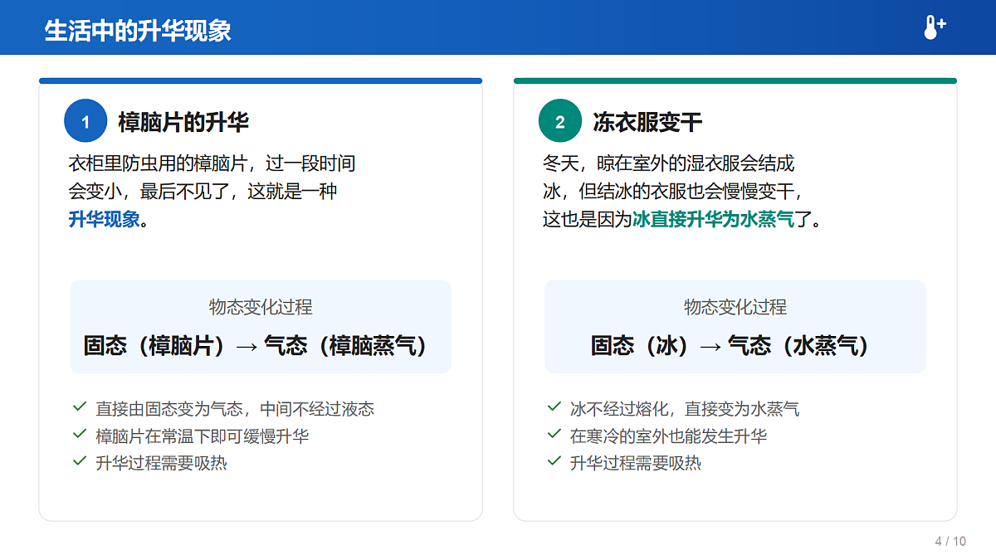Click checkmark beside 在寒冷的室外也能发生升华
The image size is (996, 560).
point(554,434)
